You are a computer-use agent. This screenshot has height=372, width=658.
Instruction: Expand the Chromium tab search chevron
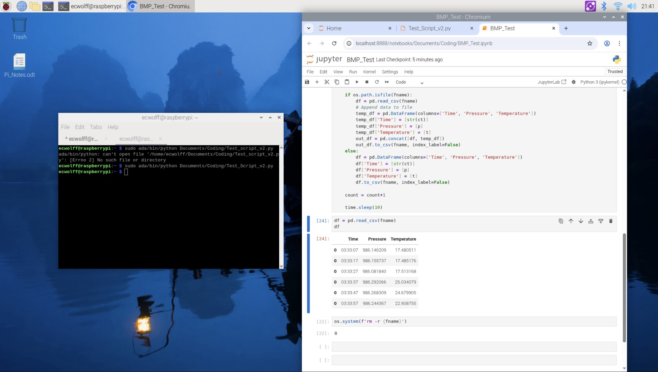(x=309, y=28)
